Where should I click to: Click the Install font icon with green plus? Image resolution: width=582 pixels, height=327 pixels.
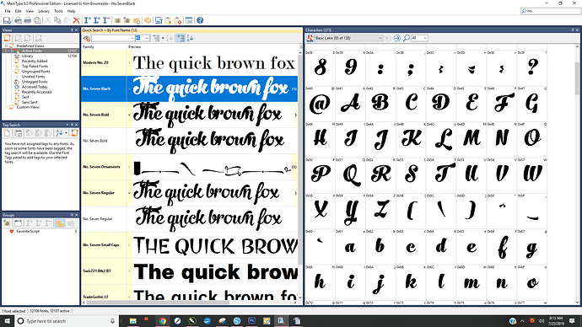(x=88, y=20)
